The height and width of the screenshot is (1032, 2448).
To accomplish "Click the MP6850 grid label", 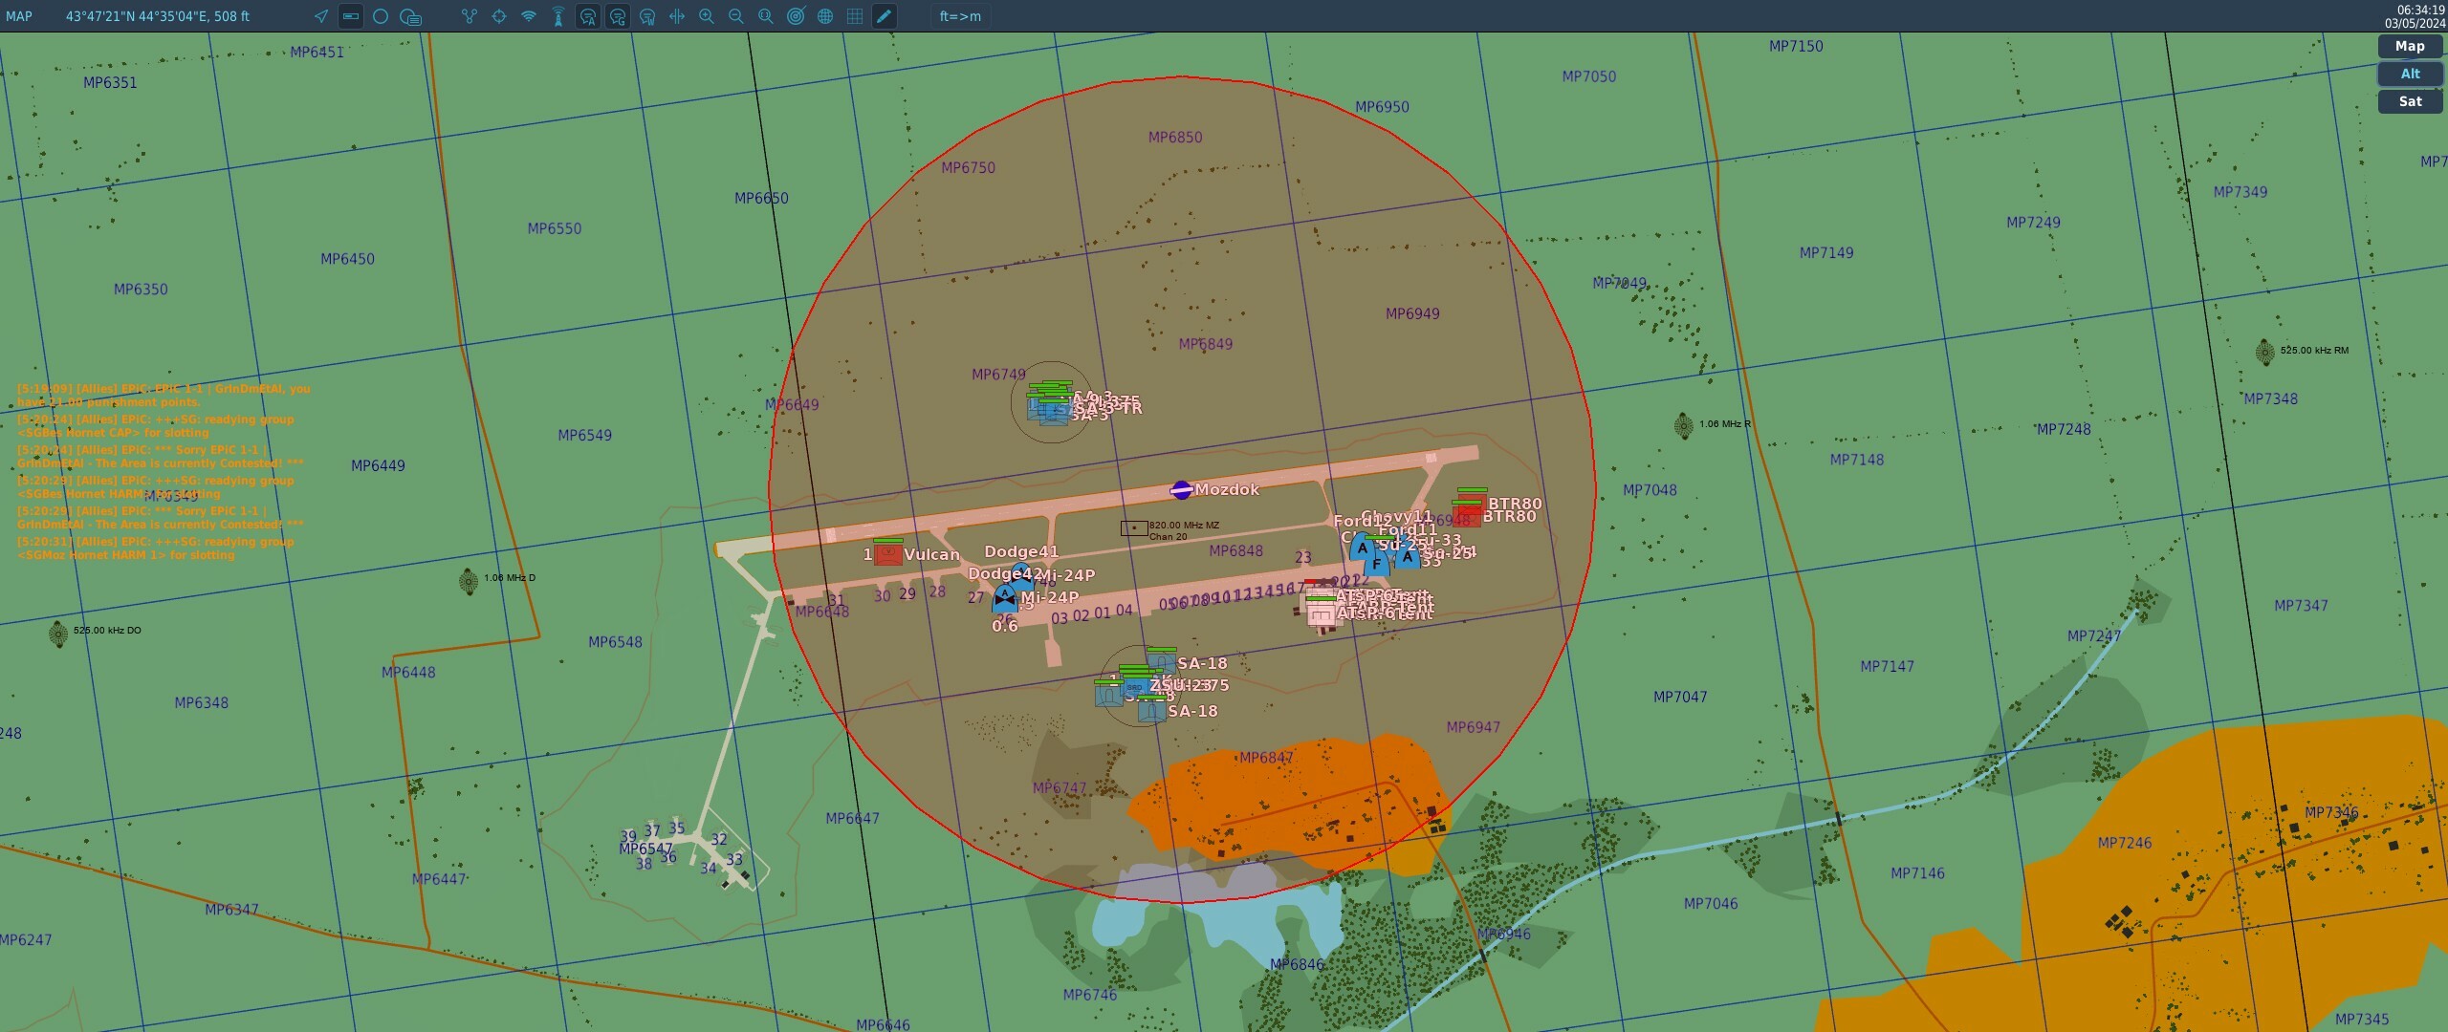I will pos(1175,138).
